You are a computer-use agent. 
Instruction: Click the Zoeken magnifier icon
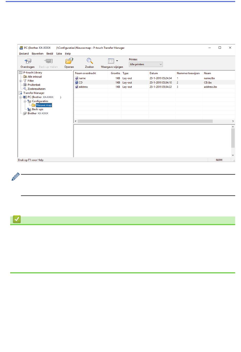(90, 61)
